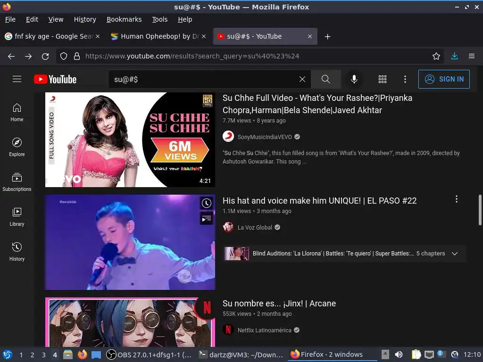Click the Su Chhe video thumbnail
This screenshot has width=483, height=362.
[x=130, y=140]
